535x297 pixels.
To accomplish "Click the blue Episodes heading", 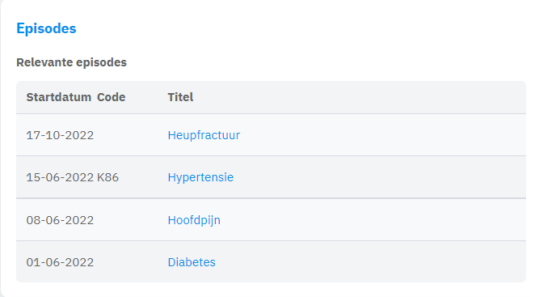I will click(46, 28).
